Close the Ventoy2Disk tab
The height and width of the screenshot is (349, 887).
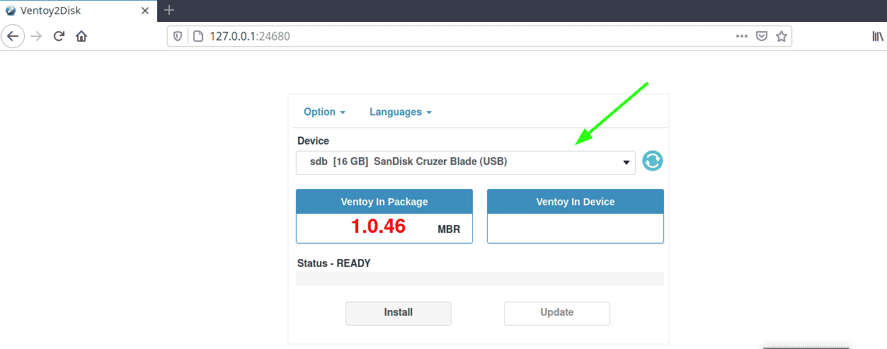144,11
